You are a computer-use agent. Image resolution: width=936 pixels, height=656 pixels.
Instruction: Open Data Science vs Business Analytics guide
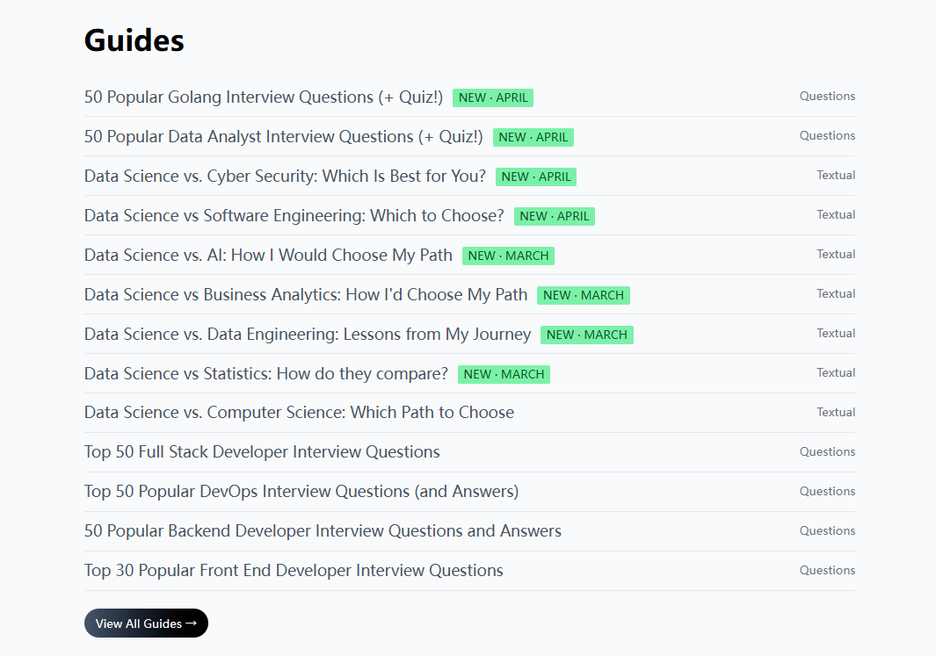tap(306, 295)
